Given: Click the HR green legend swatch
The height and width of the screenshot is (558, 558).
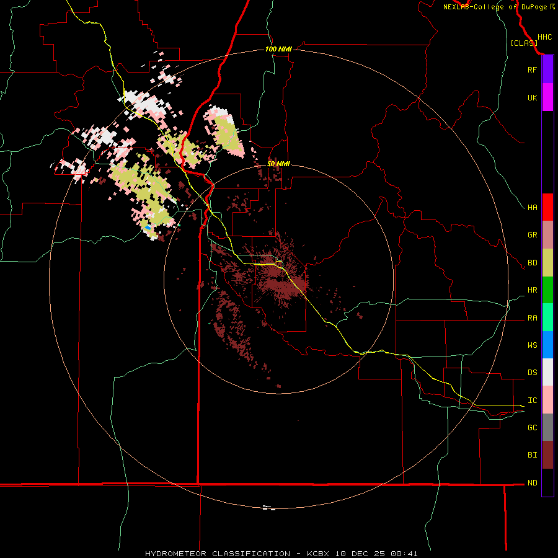Looking at the screenshot, I should tap(547, 290).
